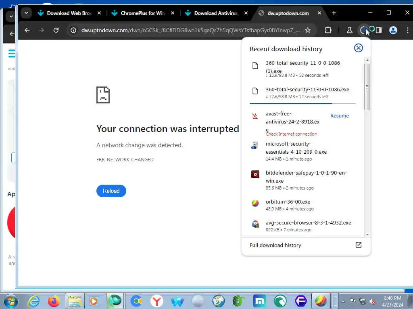Open Windows Explorer folder in taskbar
This screenshot has height=309, width=413.
[75, 301]
